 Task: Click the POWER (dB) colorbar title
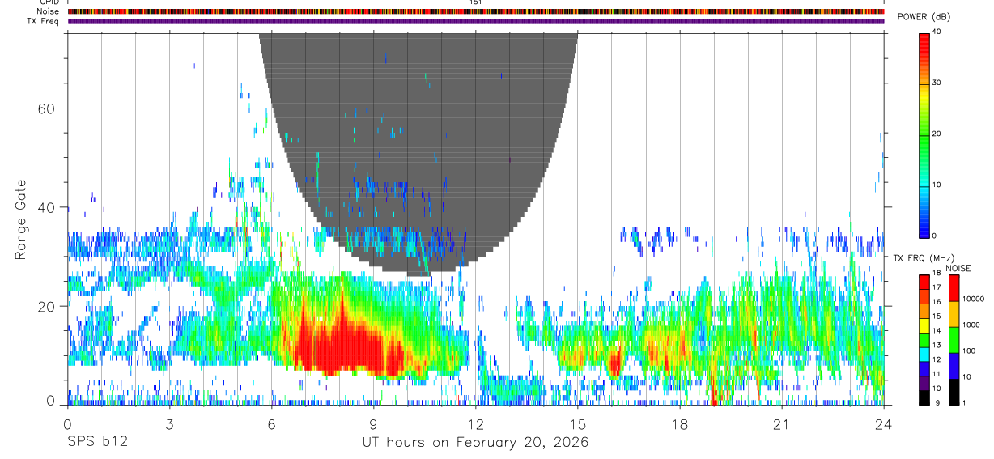coord(924,16)
